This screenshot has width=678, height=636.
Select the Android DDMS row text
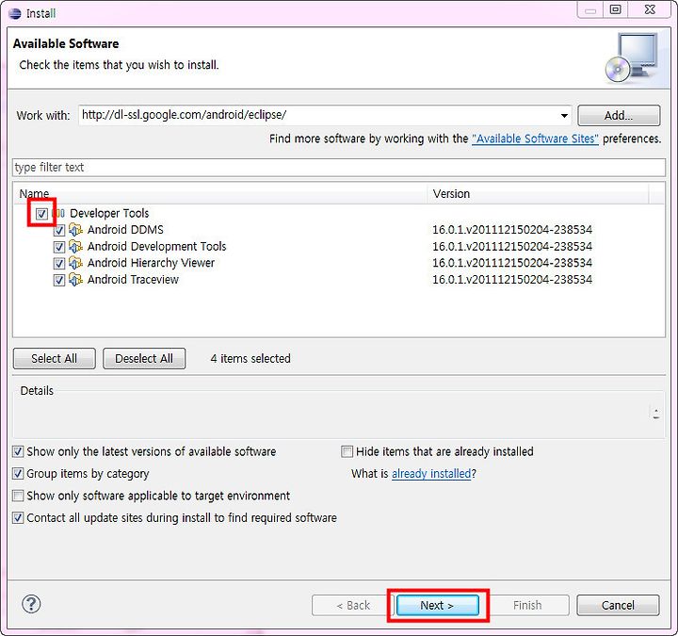[x=125, y=229]
